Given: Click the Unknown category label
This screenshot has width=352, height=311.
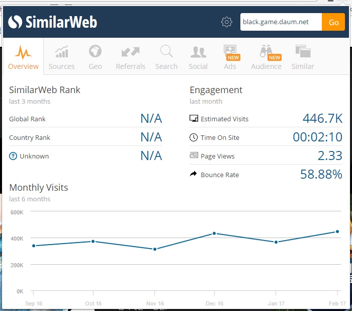Looking at the screenshot, I should point(34,156).
